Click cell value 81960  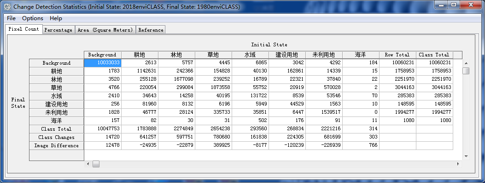coord(140,104)
